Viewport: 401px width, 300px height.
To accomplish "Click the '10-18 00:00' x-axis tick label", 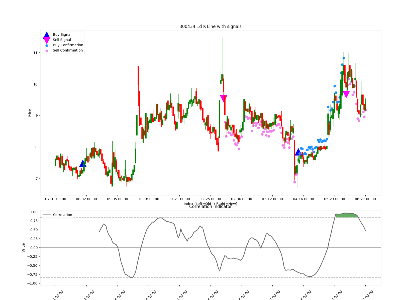I will (x=149, y=199).
